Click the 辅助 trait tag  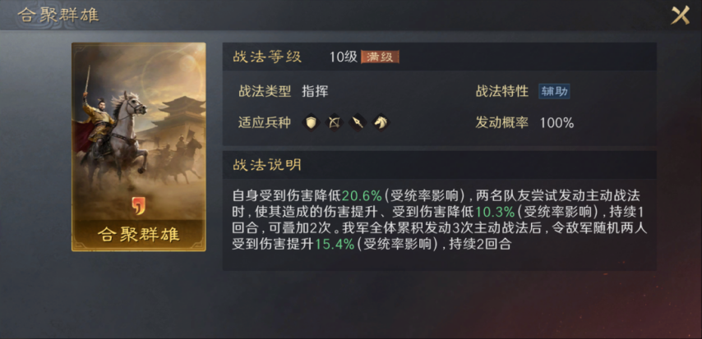click(554, 92)
